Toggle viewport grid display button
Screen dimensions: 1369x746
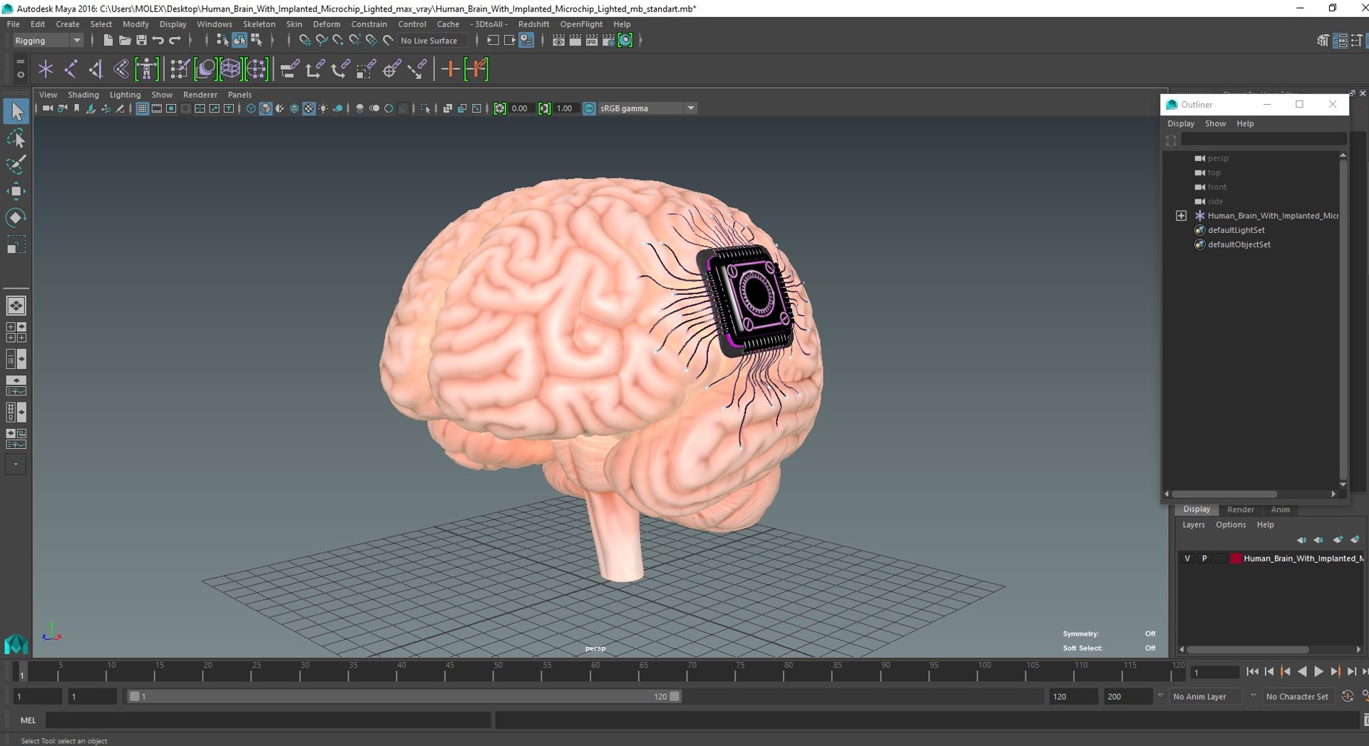(142, 108)
